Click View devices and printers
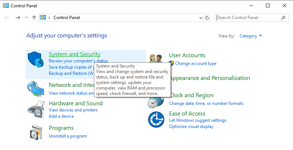This screenshot has width=293, height=150. (x=73, y=110)
